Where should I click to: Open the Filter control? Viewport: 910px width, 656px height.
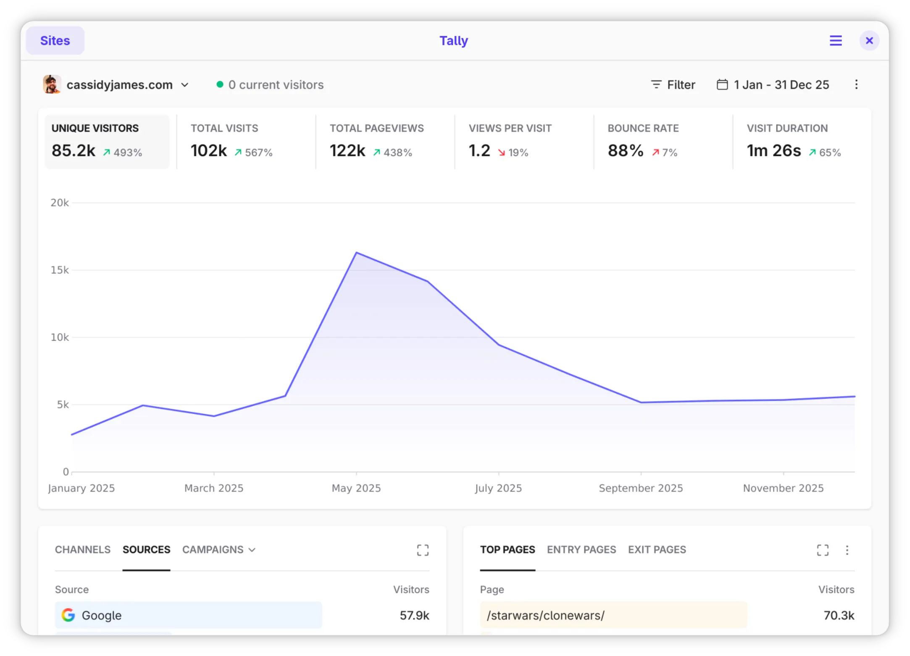point(673,85)
